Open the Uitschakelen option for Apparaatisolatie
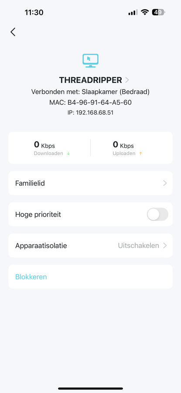 (138, 245)
